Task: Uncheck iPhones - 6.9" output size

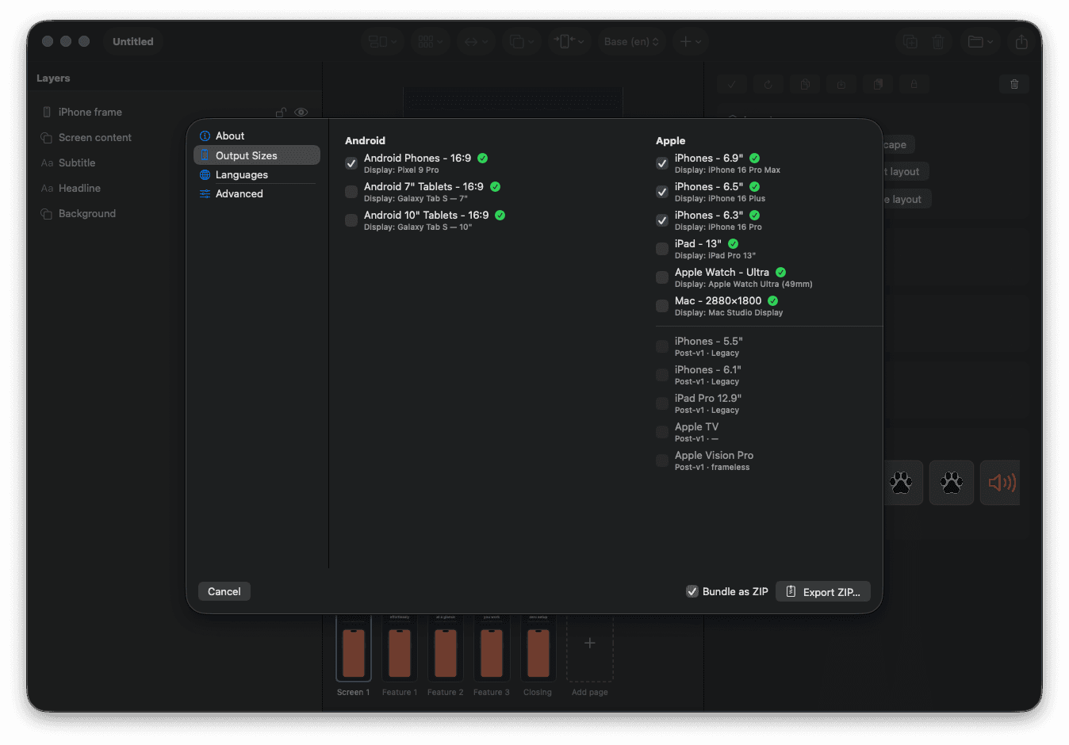Action: (x=662, y=163)
